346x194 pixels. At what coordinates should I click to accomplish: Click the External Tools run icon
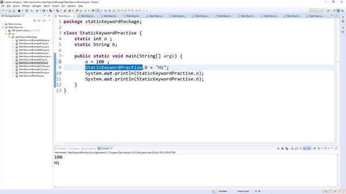pos(57,11)
